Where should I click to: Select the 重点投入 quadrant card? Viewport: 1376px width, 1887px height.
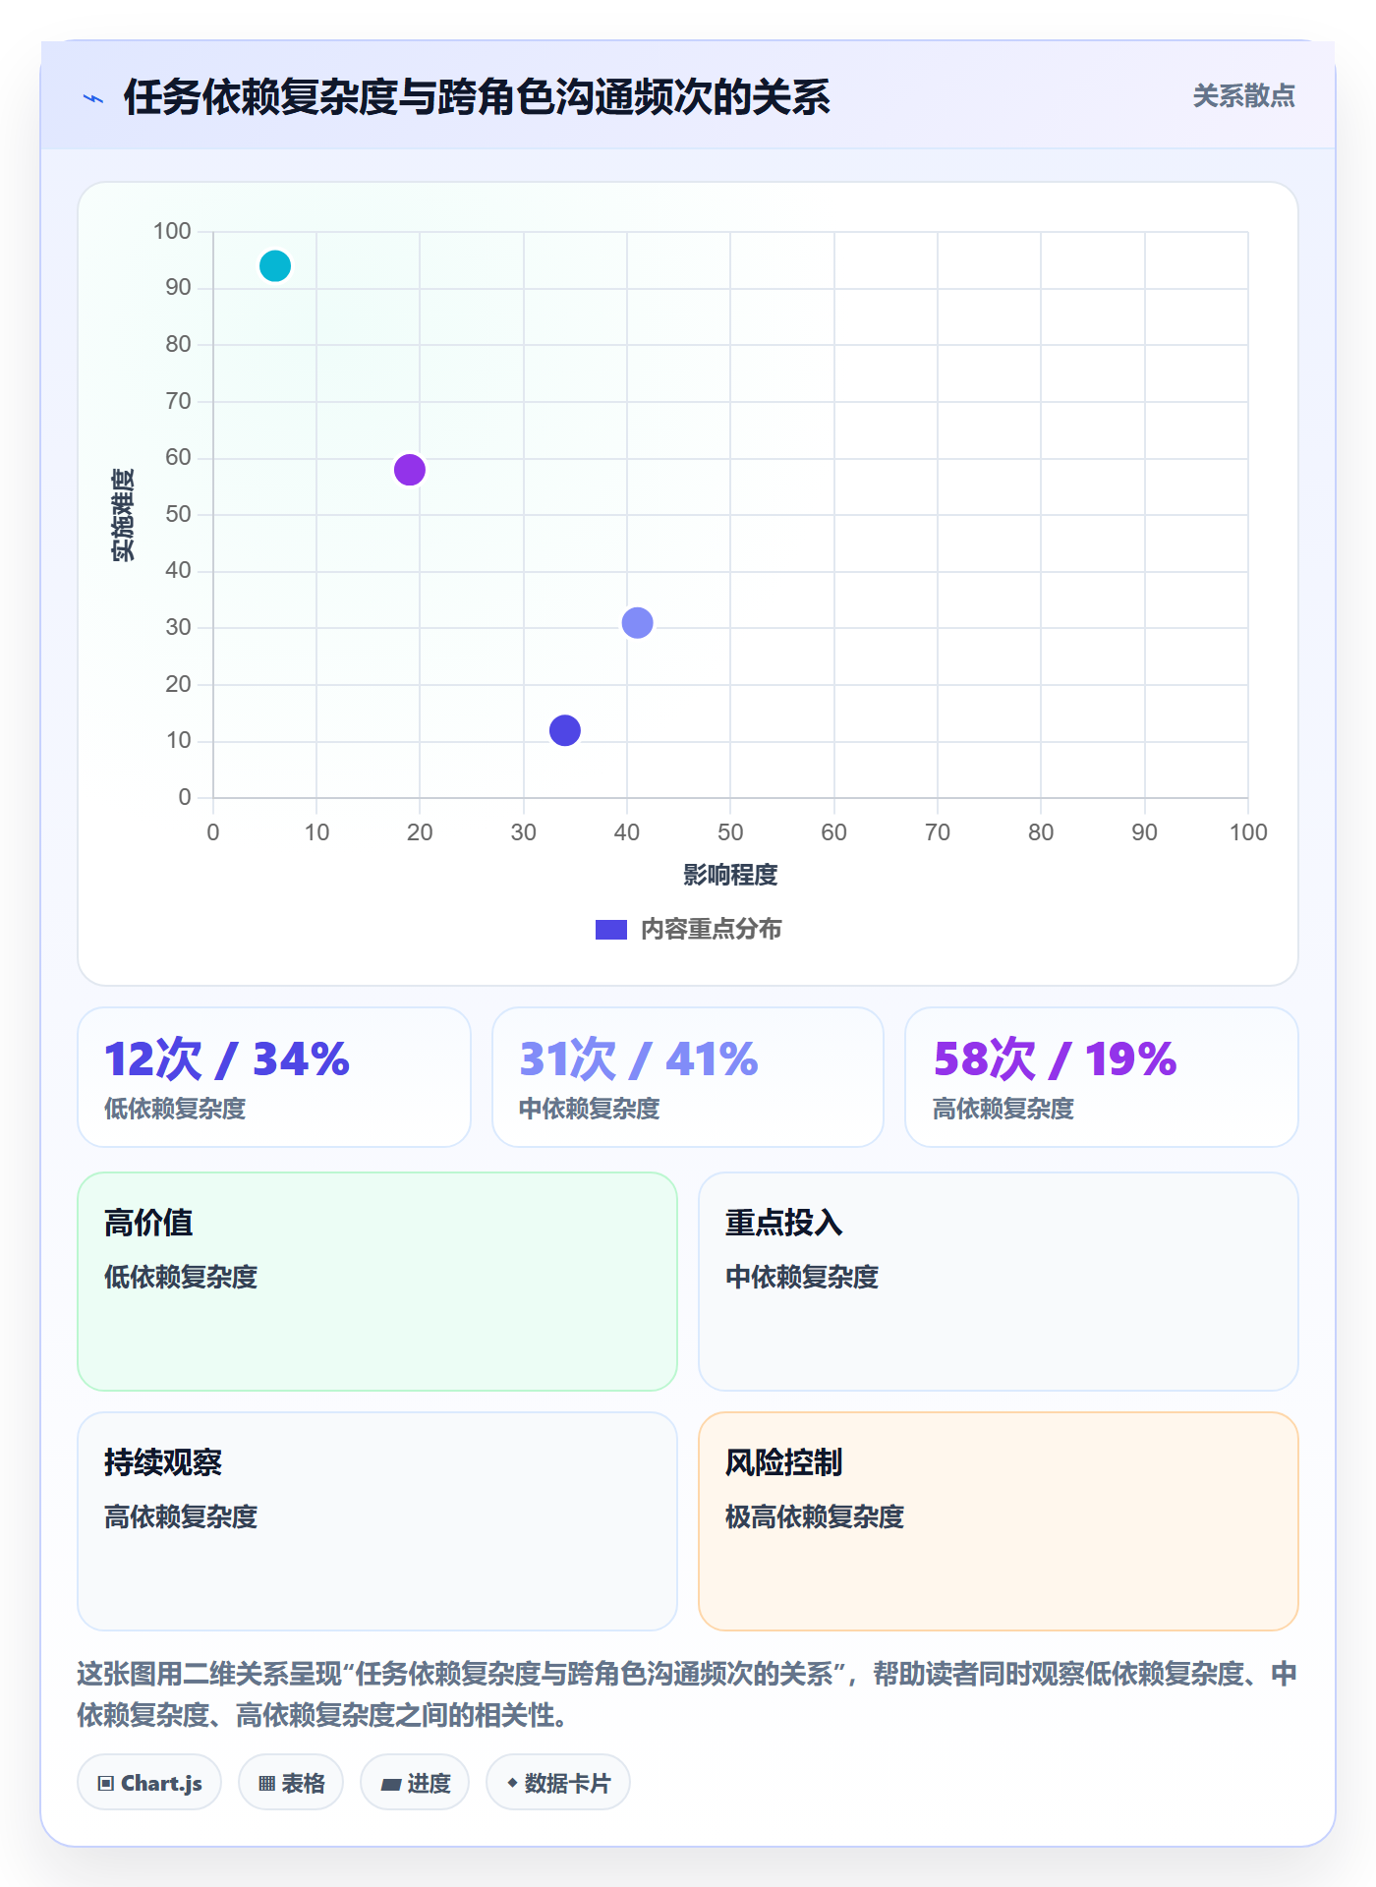click(x=999, y=1282)
